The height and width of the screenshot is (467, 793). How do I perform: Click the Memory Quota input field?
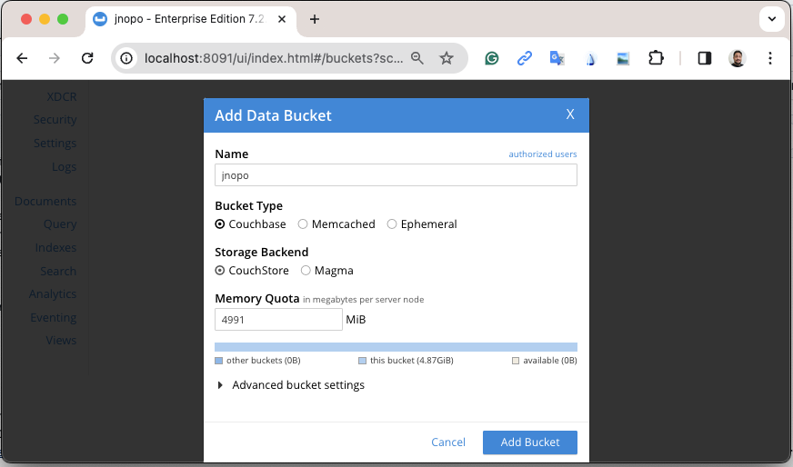click(x=278, y=320)
